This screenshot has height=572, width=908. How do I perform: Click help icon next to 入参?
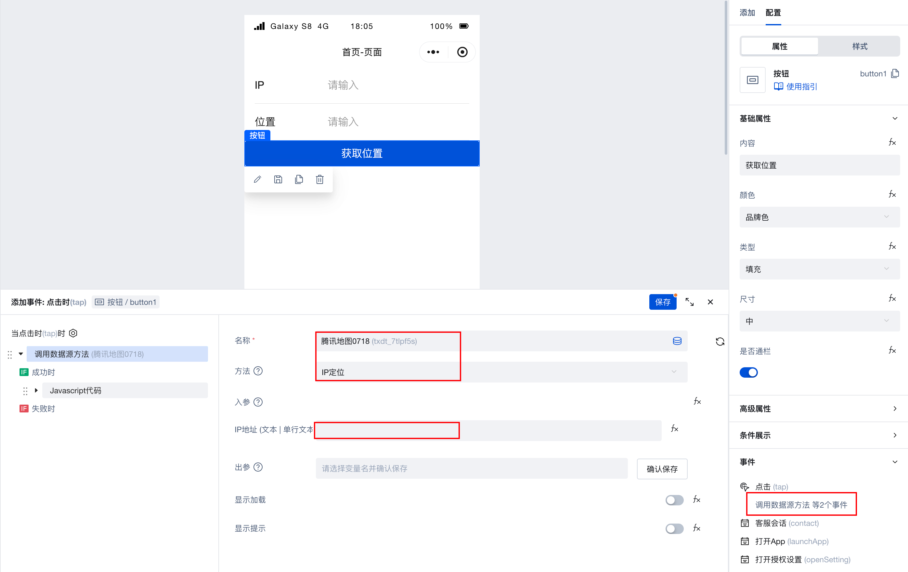pos(258,402)
